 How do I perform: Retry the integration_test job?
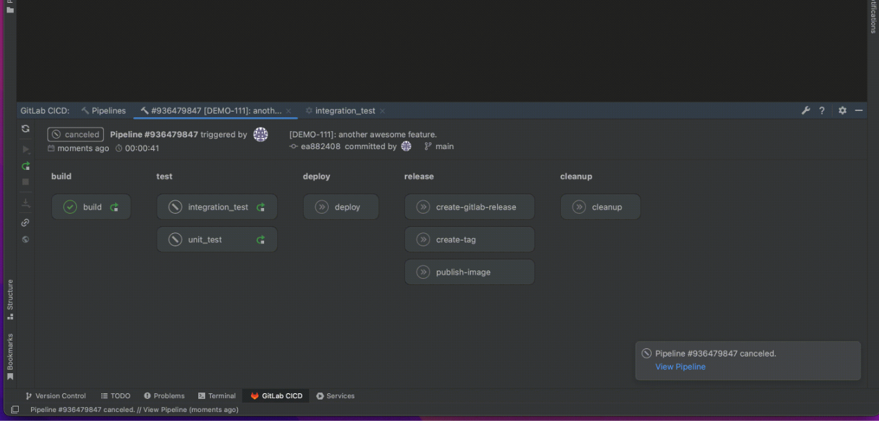point(261,207)
